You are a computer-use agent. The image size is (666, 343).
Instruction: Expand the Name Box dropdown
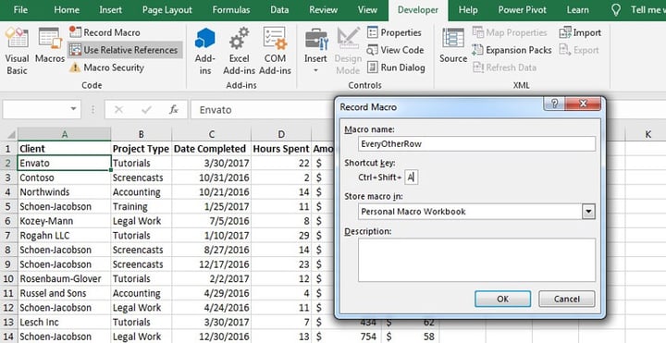coord(73,109)
